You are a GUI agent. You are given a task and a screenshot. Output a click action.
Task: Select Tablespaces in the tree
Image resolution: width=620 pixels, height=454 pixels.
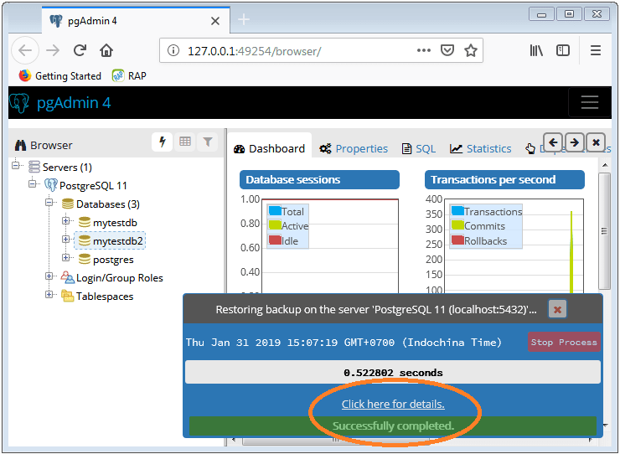(x=105, y=297)
